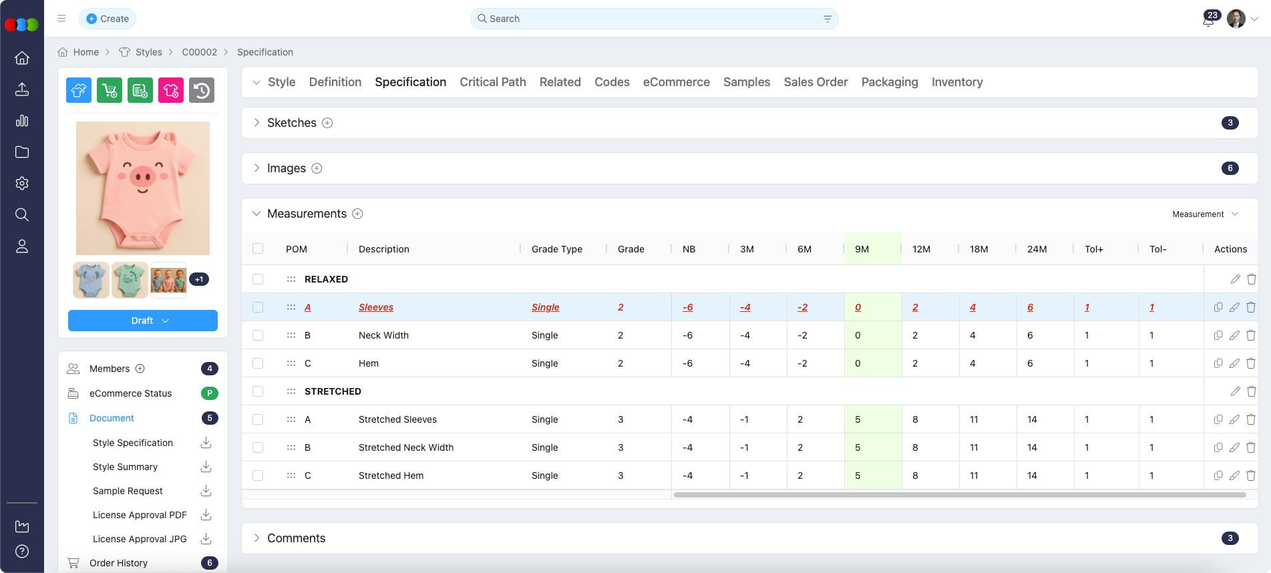Image resolution: width=1271 pixels, height=573 pixels.
Task: Check the Hem row checkbox
Action: click(258, 363)
